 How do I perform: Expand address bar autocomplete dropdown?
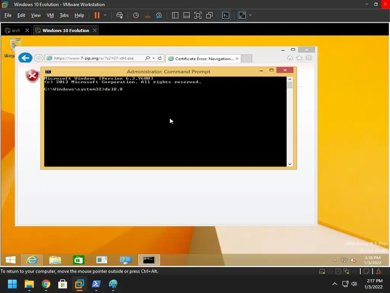(153, 58)
